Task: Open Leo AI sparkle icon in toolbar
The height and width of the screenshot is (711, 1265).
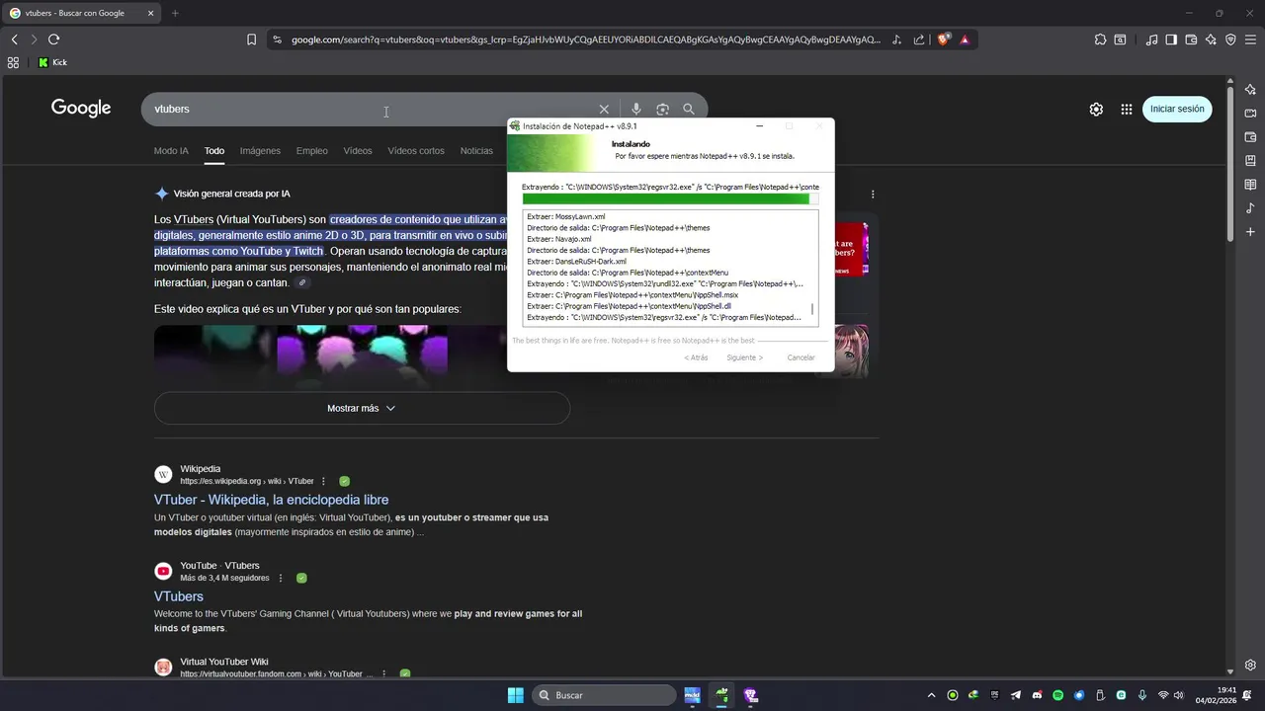Action: point(1211,39)
